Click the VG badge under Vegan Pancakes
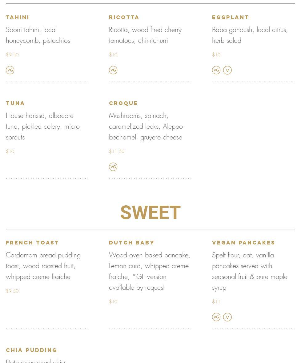 [216, 317]
